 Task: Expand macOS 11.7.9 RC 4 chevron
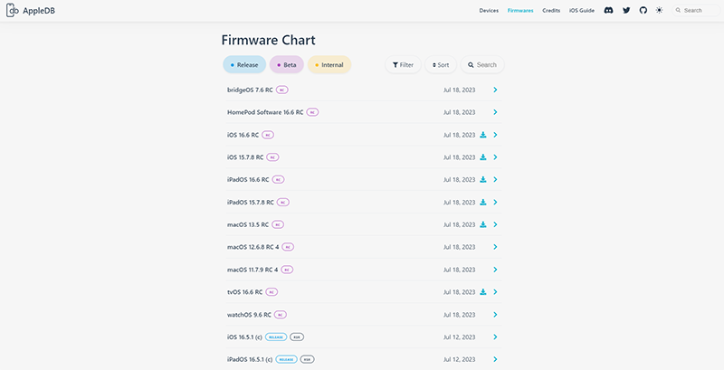495,270
